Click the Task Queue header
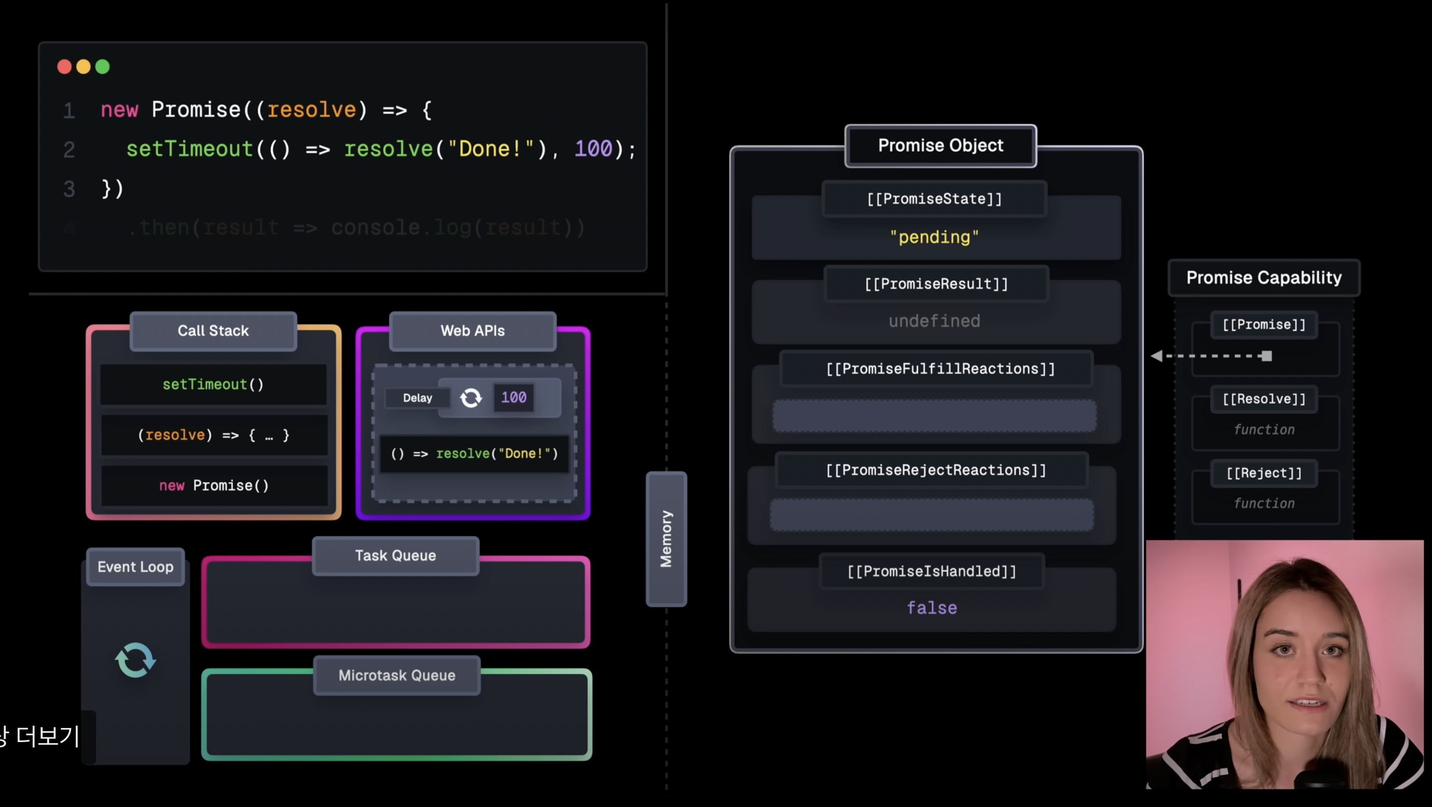 (x=395, y=556)
